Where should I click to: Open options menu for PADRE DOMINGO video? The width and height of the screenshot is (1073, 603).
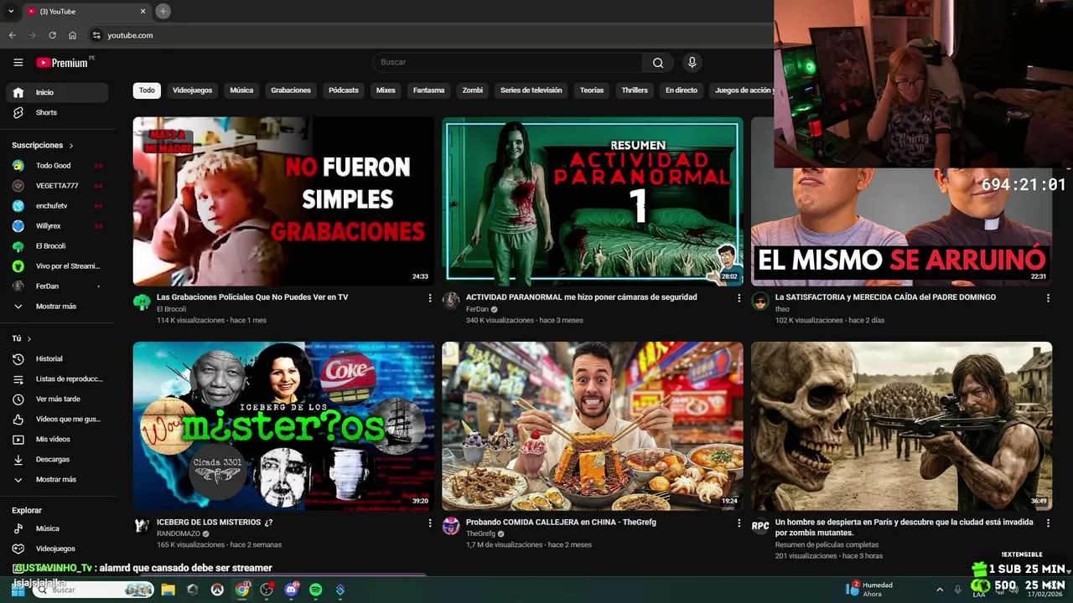click(x=1048, y=298)
